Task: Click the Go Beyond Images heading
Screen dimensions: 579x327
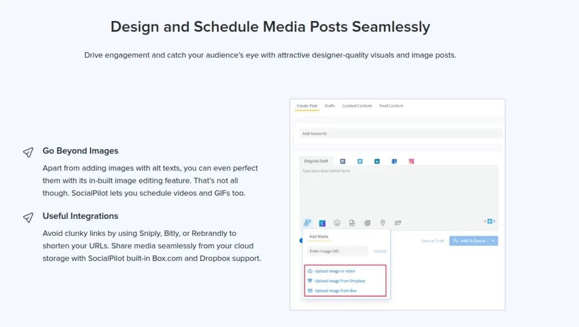Action: click(x=80, y=150)
